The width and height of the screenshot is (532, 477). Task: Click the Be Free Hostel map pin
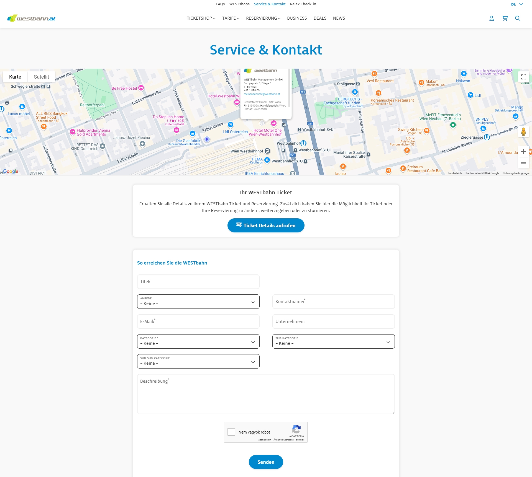141,88
